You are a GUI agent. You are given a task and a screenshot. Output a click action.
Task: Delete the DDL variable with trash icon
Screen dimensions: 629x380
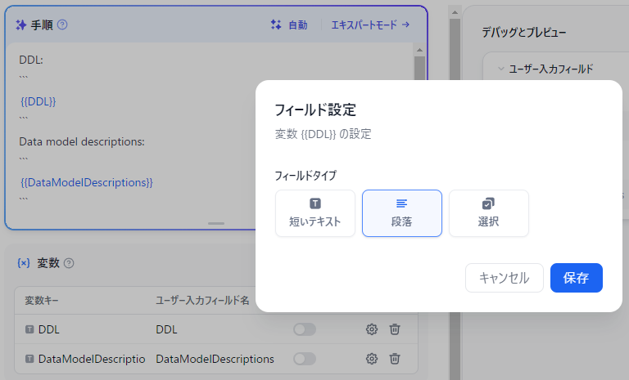pyautogui.click(x=395, y=329)
